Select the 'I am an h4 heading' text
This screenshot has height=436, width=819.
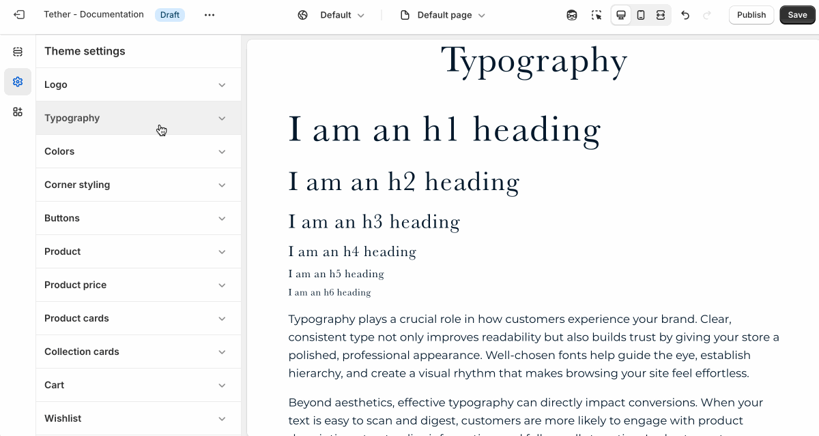pyautogui.click(x=352, y=251)
